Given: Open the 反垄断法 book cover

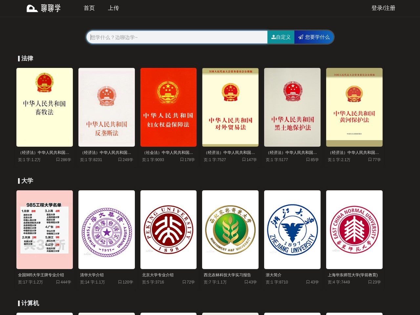Looking at the screenshot, I should click(107, 107).
